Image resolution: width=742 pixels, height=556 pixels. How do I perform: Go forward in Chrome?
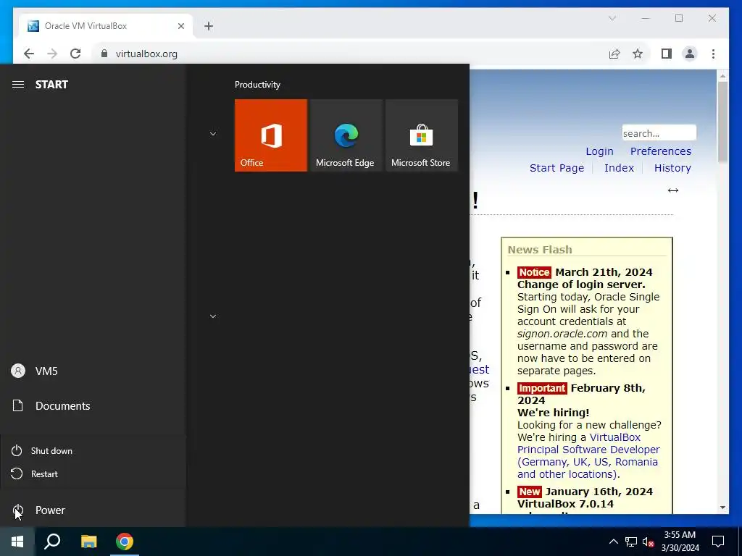(x=52, y=54)
